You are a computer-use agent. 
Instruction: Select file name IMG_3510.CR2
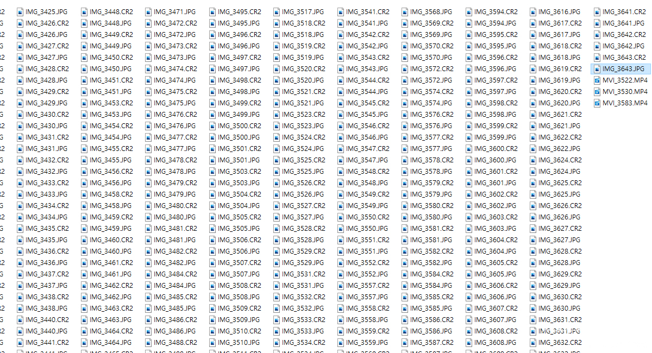240,331
